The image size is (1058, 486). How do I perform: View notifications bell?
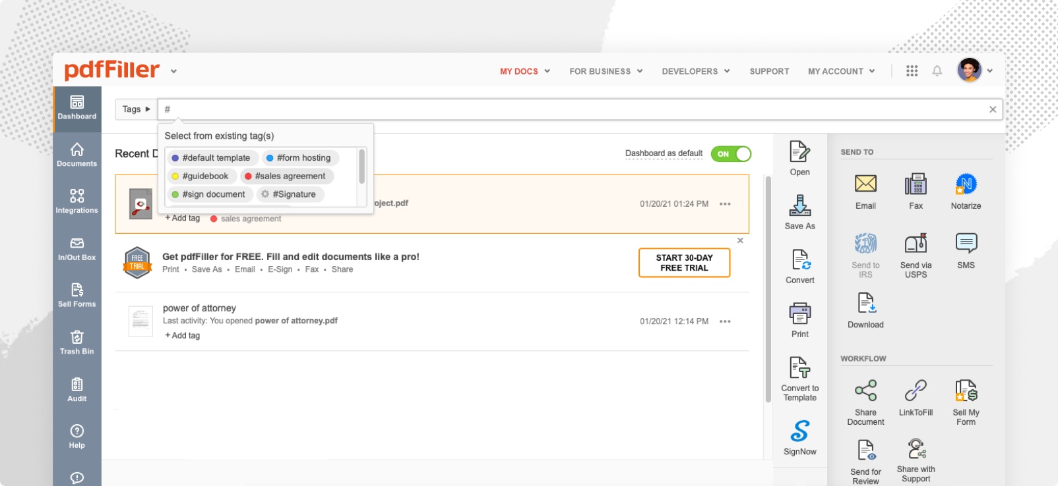pos(937,71)
